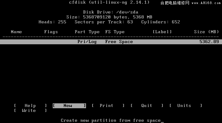The width and height of the screenshot is (222, 123).
Task: Click the Flags column header
Action: [x=51, y=32]
